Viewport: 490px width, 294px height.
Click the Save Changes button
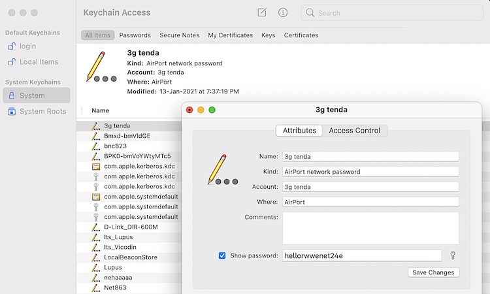433,272
